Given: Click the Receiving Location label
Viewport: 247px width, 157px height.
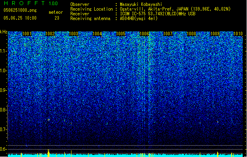Looking at the screenshot, I should click(x=91, y=9).
